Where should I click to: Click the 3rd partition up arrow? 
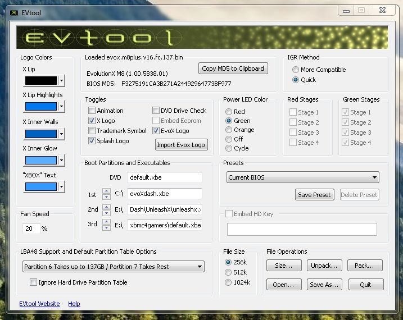(x=106, y=221)
